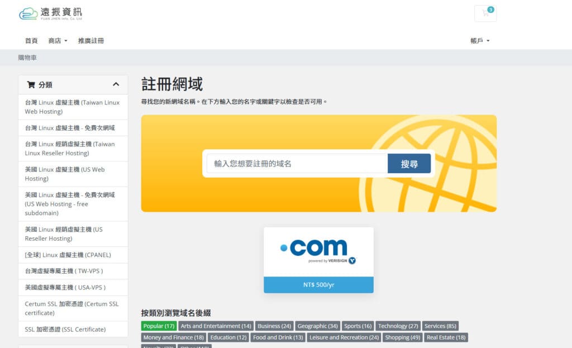Select Shopping (49) suffix filter
This screenshot has height=348, width=572.
(x=402, y=337)
